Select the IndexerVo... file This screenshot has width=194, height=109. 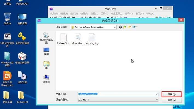click(63, 39)
